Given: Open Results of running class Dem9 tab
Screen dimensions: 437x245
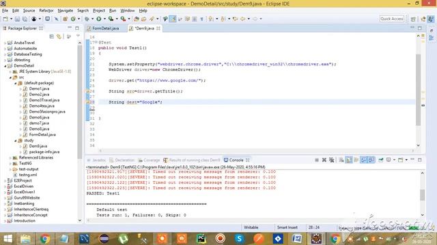Looking at the screenshot, I should tap(192, 160).
